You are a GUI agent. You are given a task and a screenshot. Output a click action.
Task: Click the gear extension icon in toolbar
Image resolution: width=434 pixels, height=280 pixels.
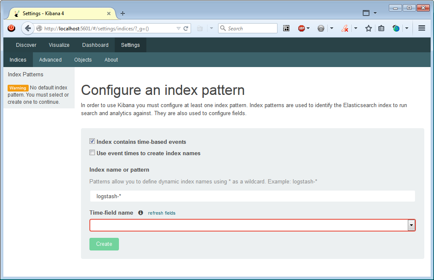coord(321,28)
